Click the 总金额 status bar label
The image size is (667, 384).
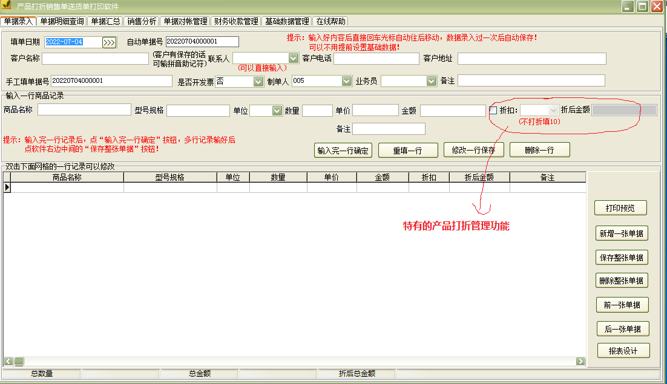coord(200,373)
